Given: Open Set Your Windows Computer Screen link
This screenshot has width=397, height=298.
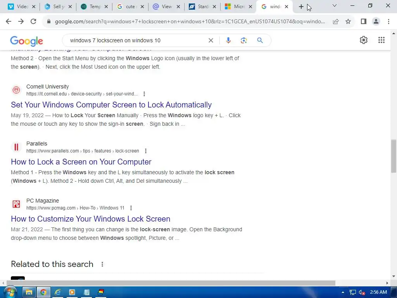Looking at the screenshot, I should click(x=111, y=105).
